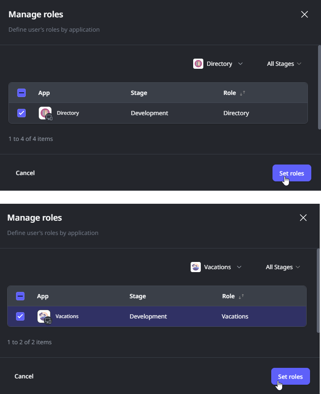The image size is (321, 394).
Task: Open the Vacations application filter dropdown
Action: (217, 267)
